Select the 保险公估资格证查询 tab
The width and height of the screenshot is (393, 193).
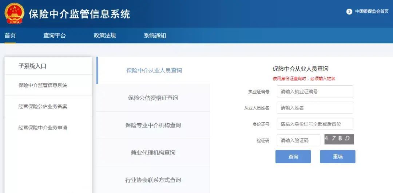(154, 98)
